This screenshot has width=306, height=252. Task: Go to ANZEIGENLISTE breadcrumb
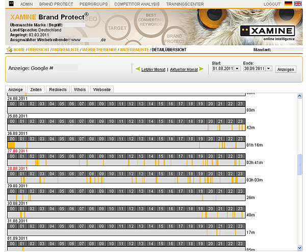(x=134, y=50)
